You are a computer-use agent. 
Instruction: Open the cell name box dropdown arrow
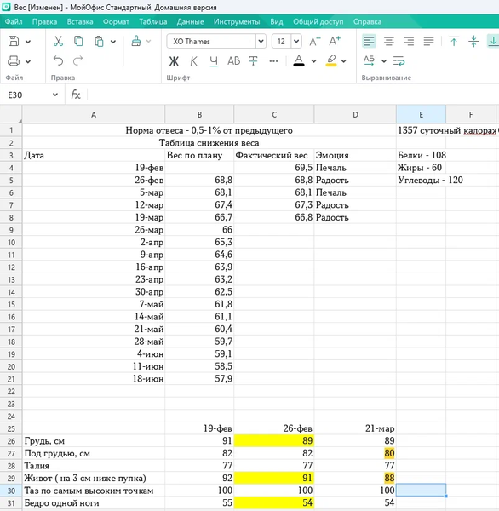(55, 95)
